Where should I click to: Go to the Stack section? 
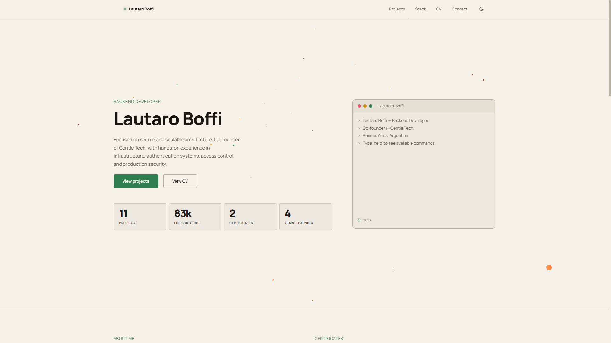pyautogui.click(x=420, y=9)
